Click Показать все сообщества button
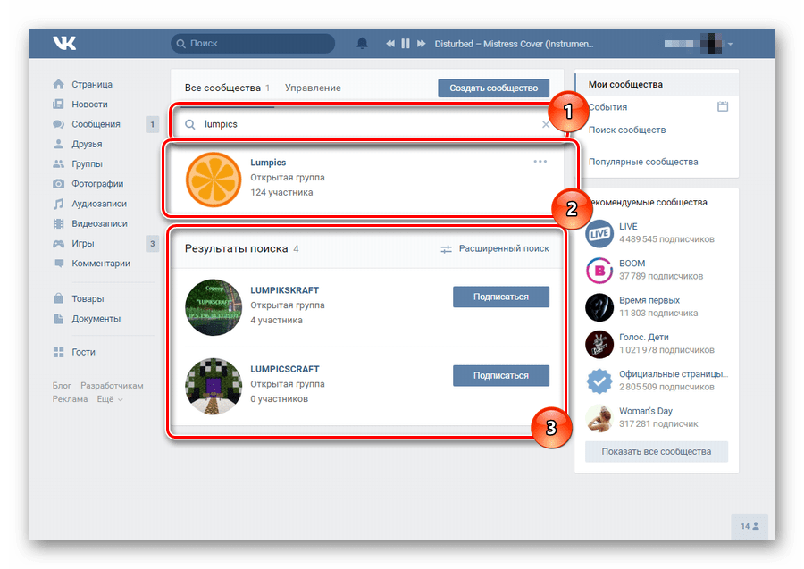 click(x=657, y=451)
